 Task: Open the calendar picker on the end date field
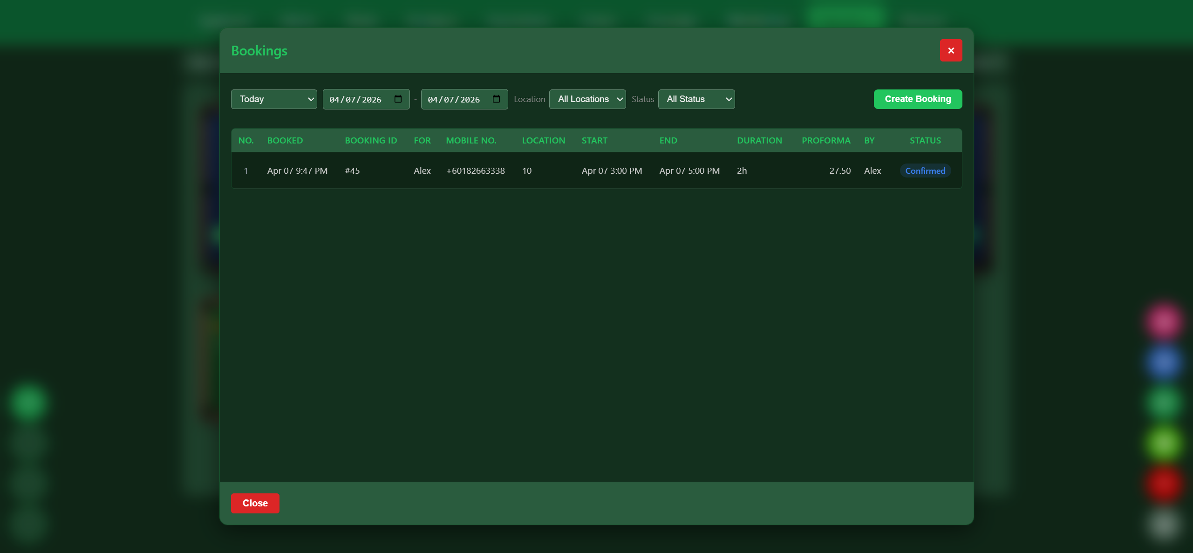pyautogui.click(x=496, y=99)
